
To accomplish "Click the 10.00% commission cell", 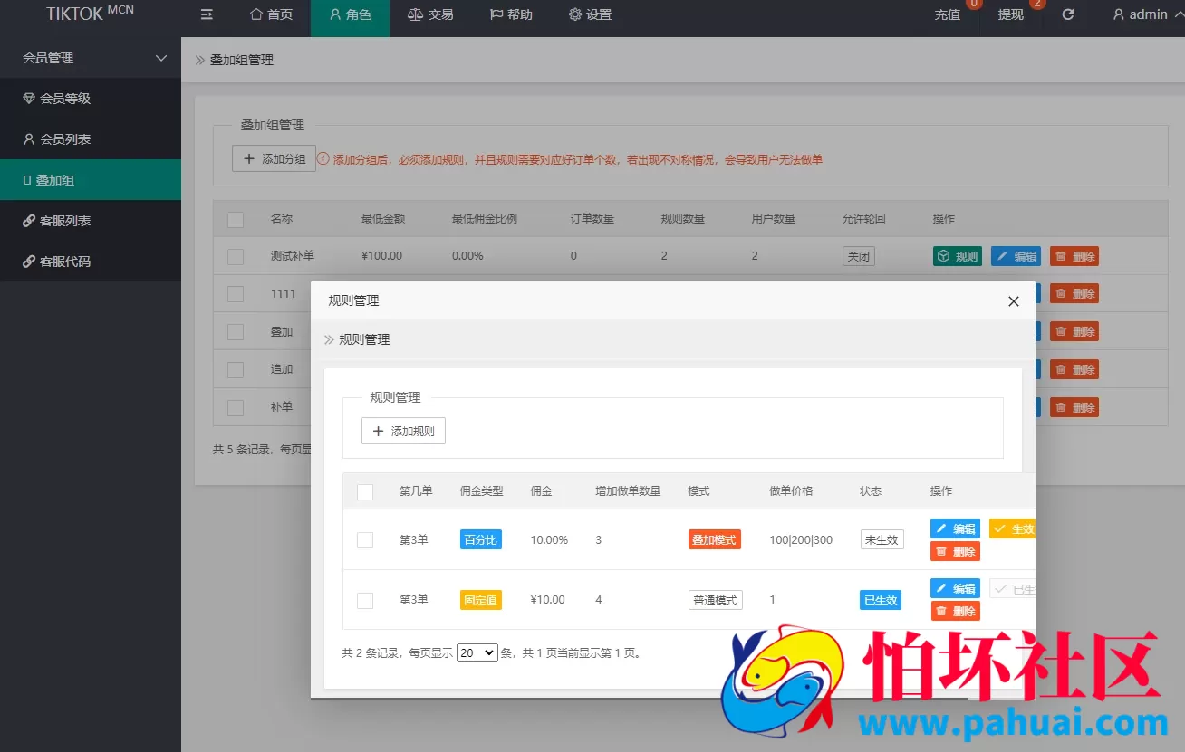I will pos(549,540).
